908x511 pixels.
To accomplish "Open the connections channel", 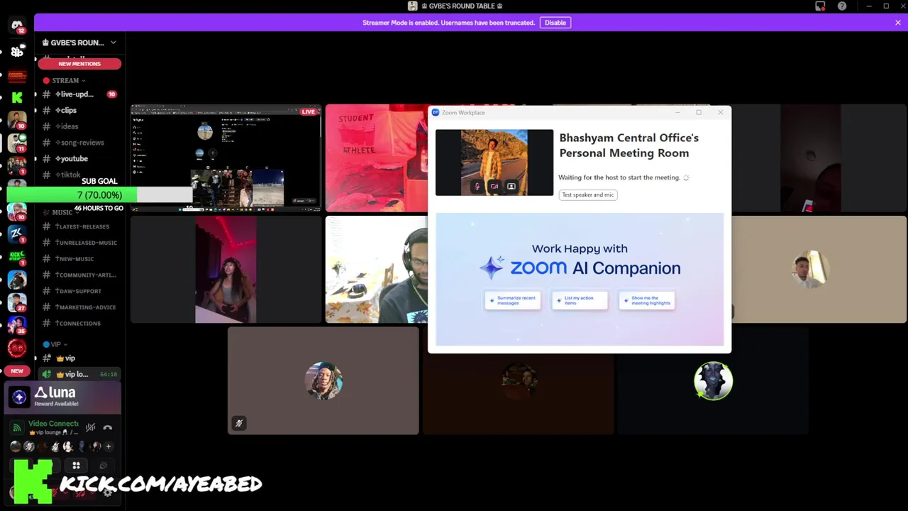I will [79, 323].
